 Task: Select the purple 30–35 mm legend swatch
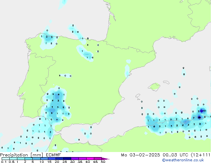[76, 159]
